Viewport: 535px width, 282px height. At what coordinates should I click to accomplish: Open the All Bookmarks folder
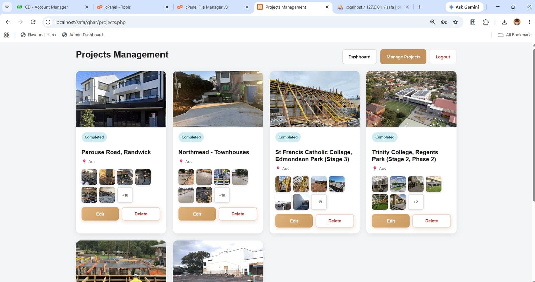tap(515, 35)
